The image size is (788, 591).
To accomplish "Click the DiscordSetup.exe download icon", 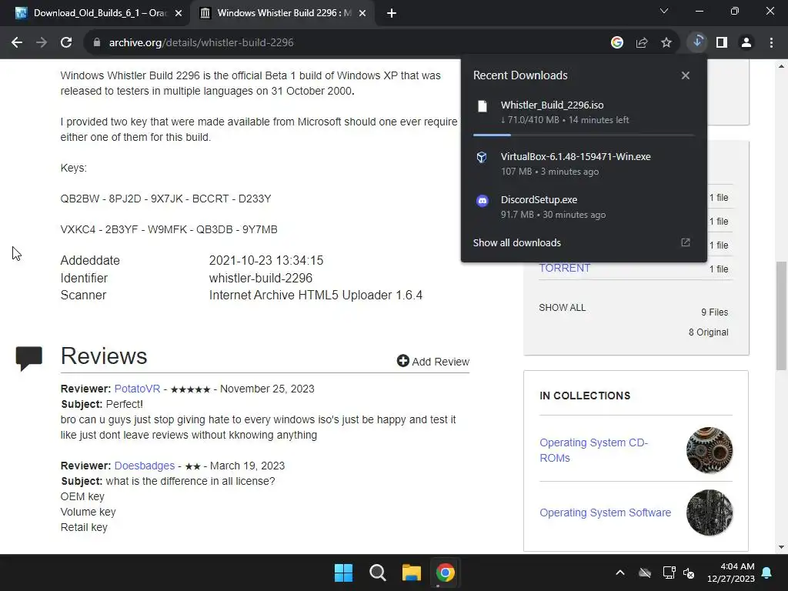I will (482, 201).
